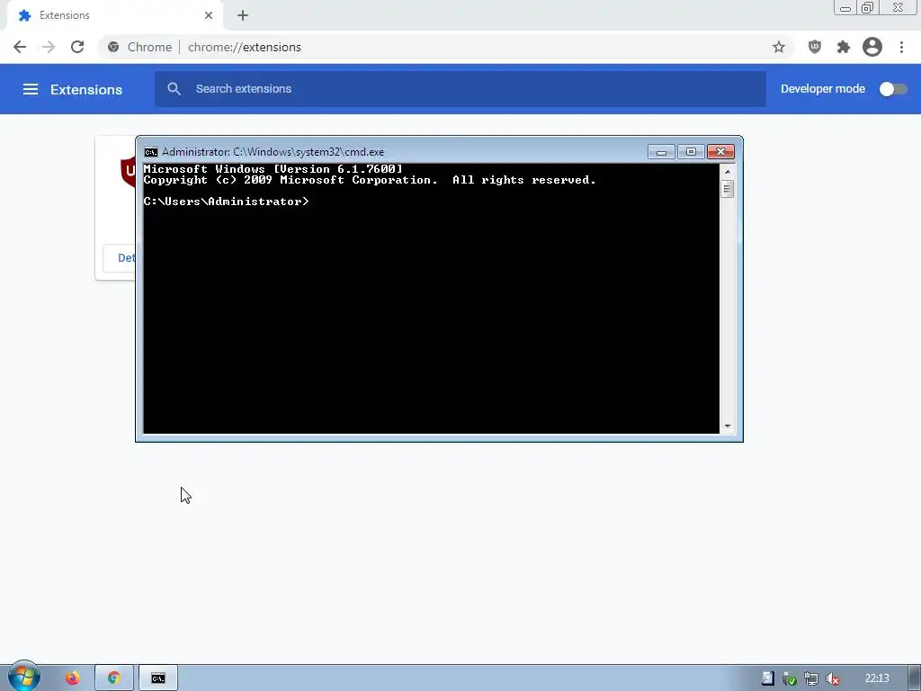Select the cmd taskbar button
The width and height of the screenshot is (921, 691).
pos(158,678)
